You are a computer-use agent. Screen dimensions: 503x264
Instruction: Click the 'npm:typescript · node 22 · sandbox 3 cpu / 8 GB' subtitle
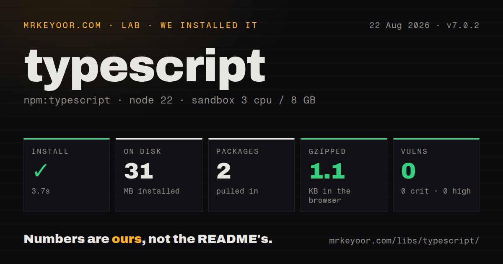pos(170,101)
